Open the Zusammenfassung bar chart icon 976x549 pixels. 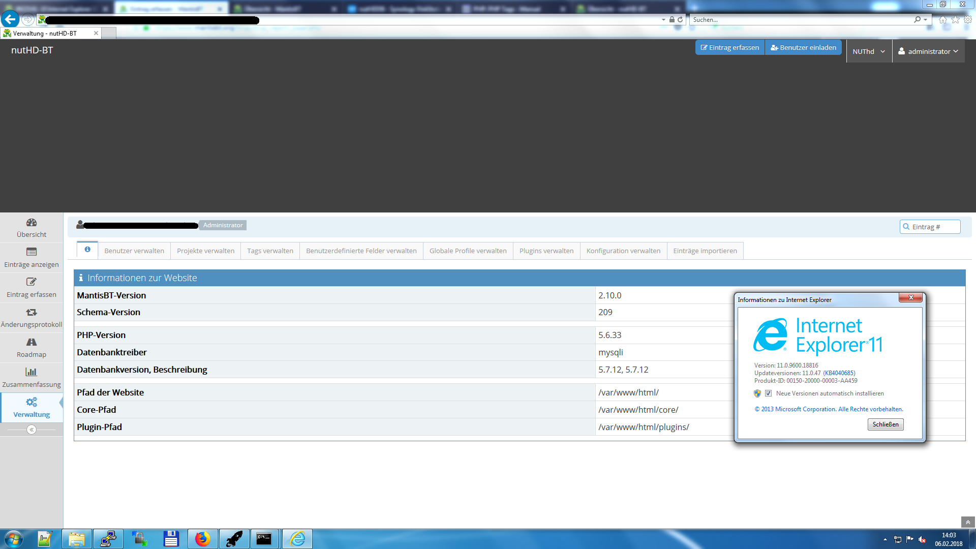point(32,372)
